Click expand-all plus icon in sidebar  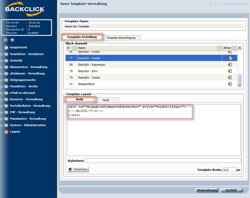[5, 40]
